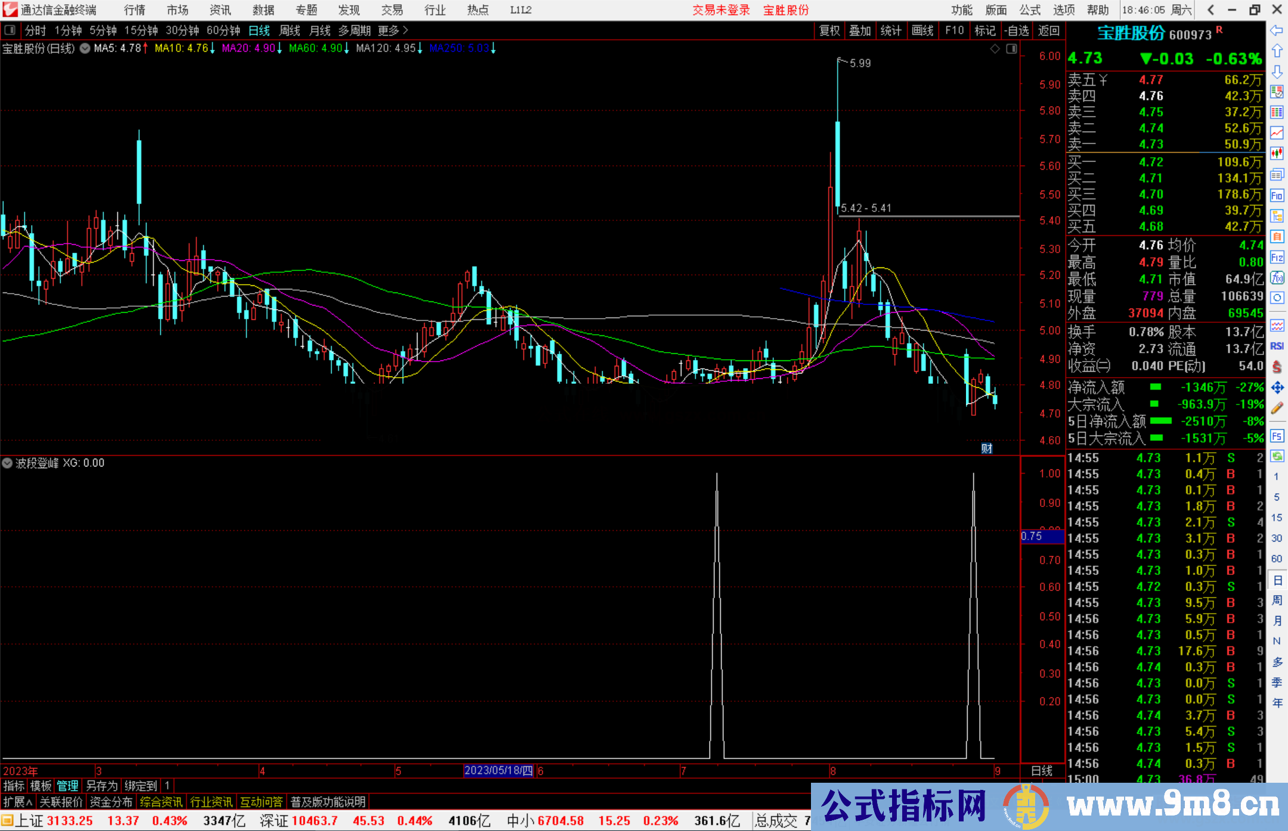The height and width of the screenshot is (831, 1288).
Task: Click the up arrow icon in right sidebar
Action: point(1277,51)
